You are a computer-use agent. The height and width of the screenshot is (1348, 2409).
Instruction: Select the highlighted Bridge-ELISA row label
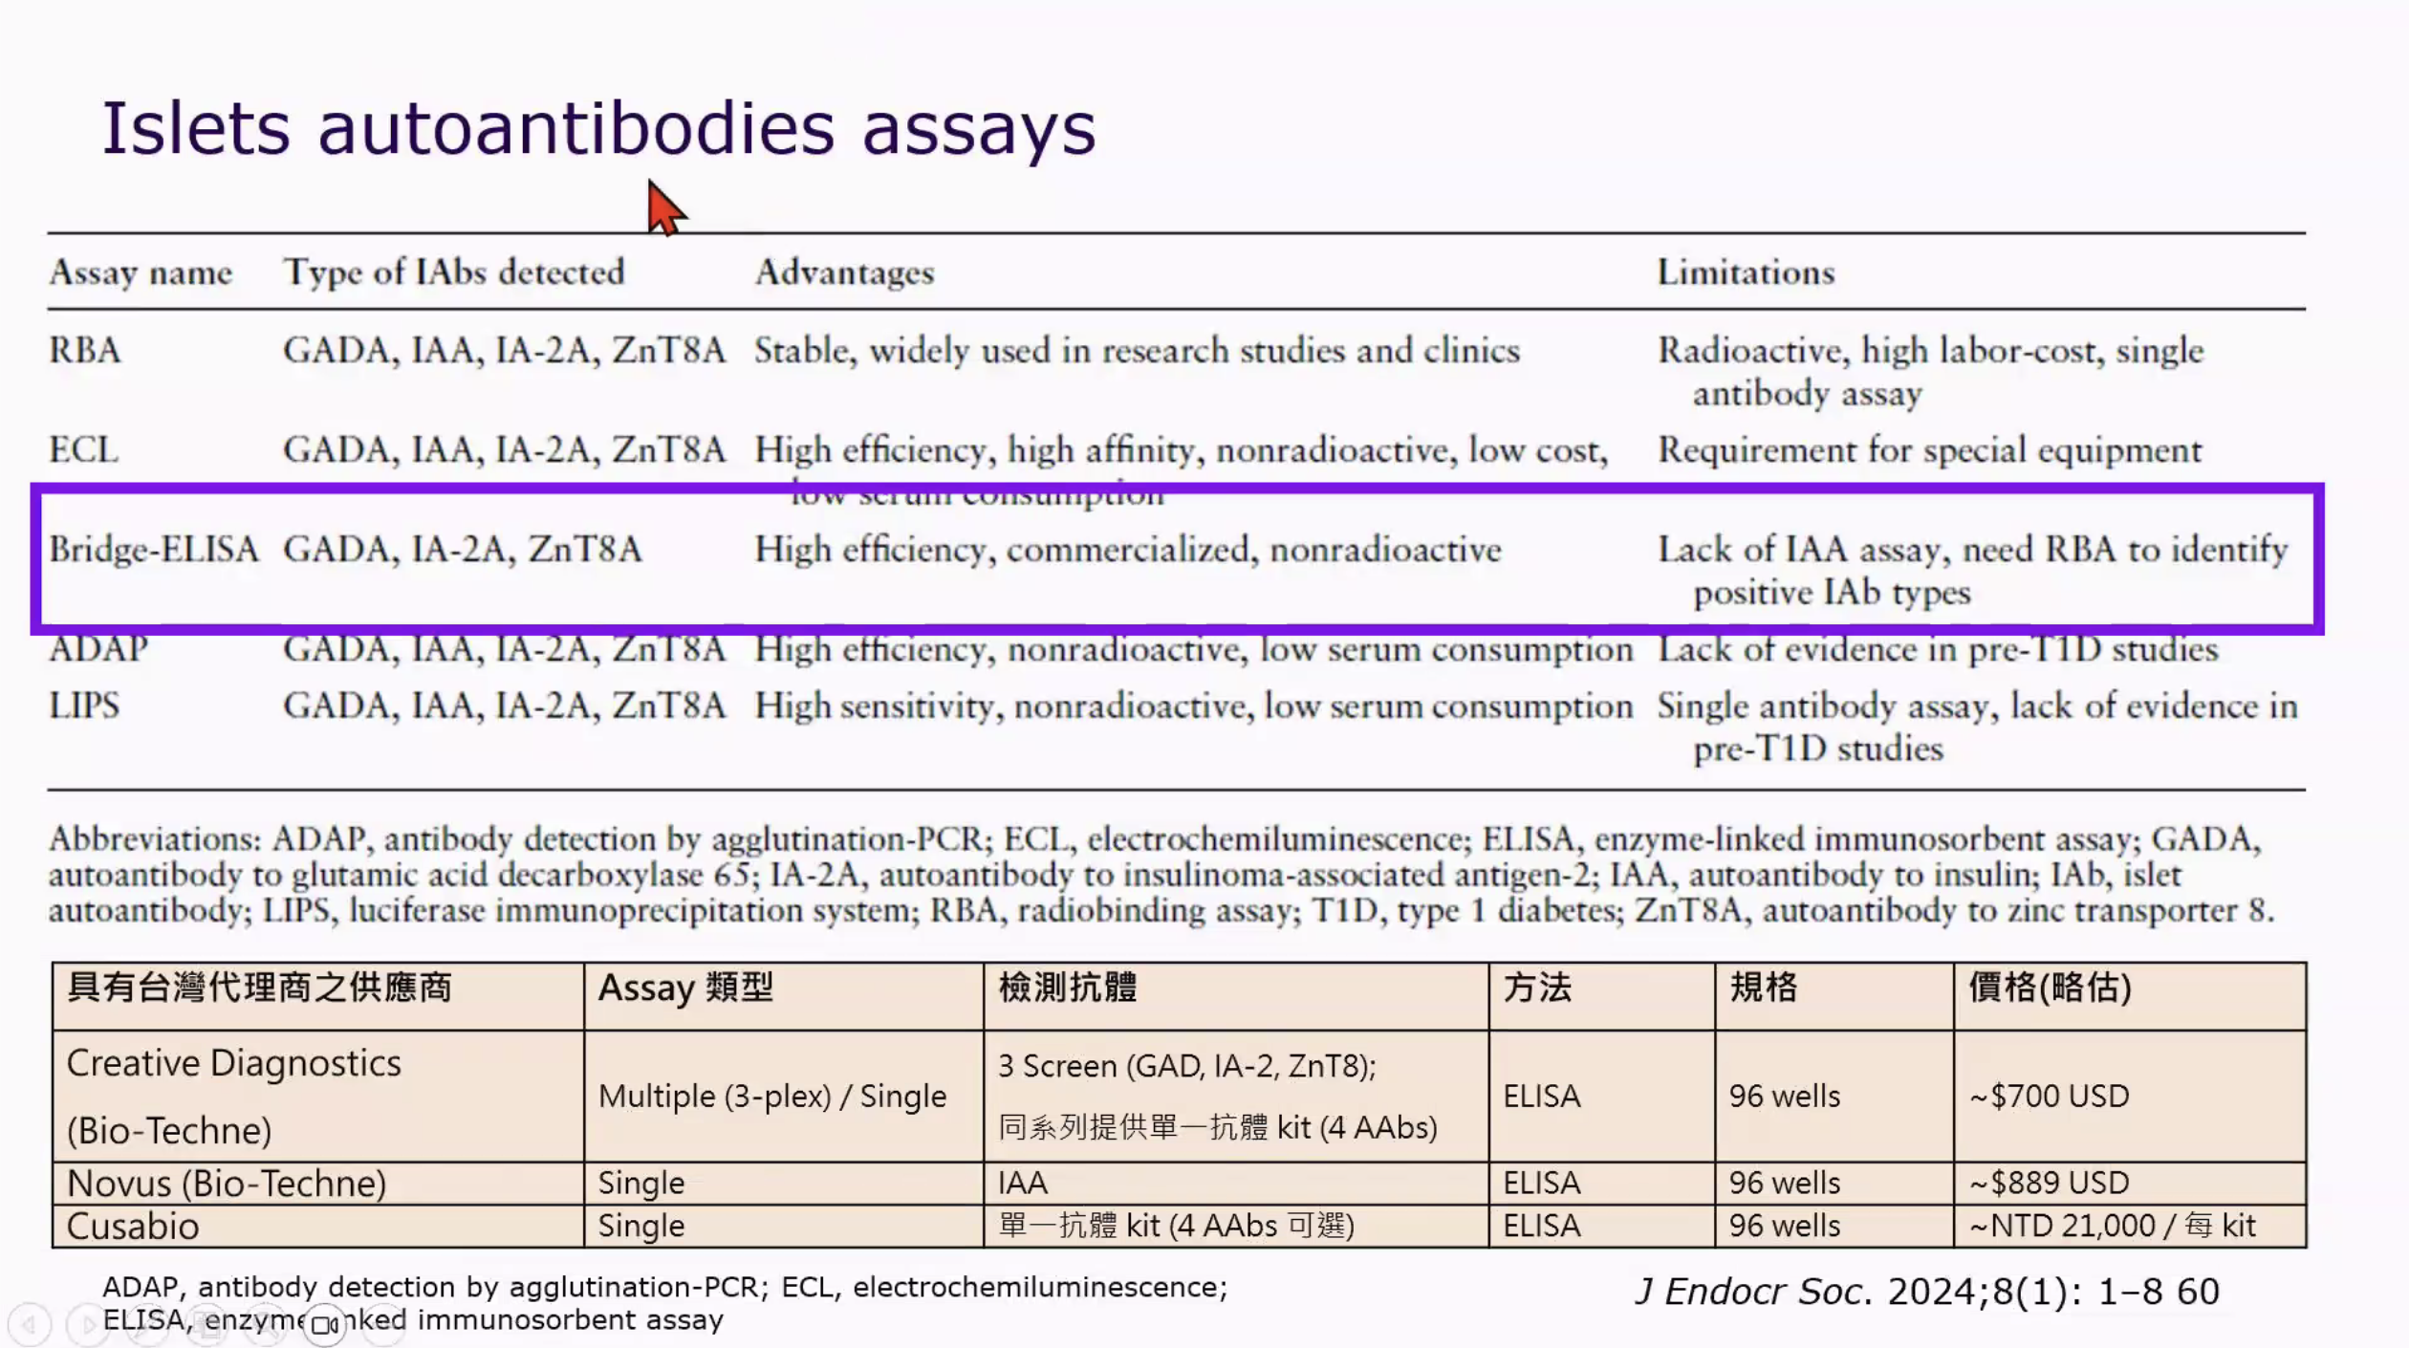coord(154,550)
